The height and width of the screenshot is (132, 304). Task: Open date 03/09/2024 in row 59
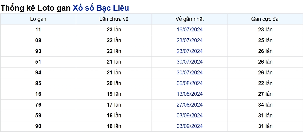(x=189, y=115)
